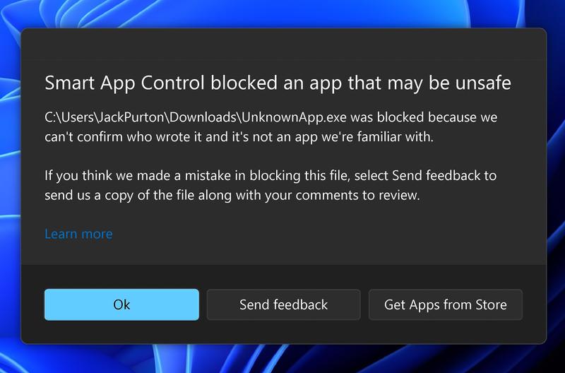Click the highlighted Ok button
Viewport: 565px width, 373px height.
tap(121, 304)
